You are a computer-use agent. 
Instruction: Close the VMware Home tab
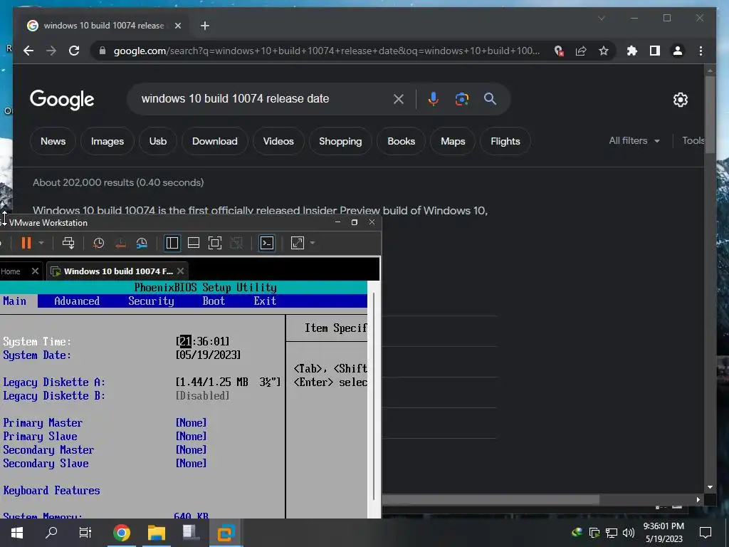pos(35,271)
